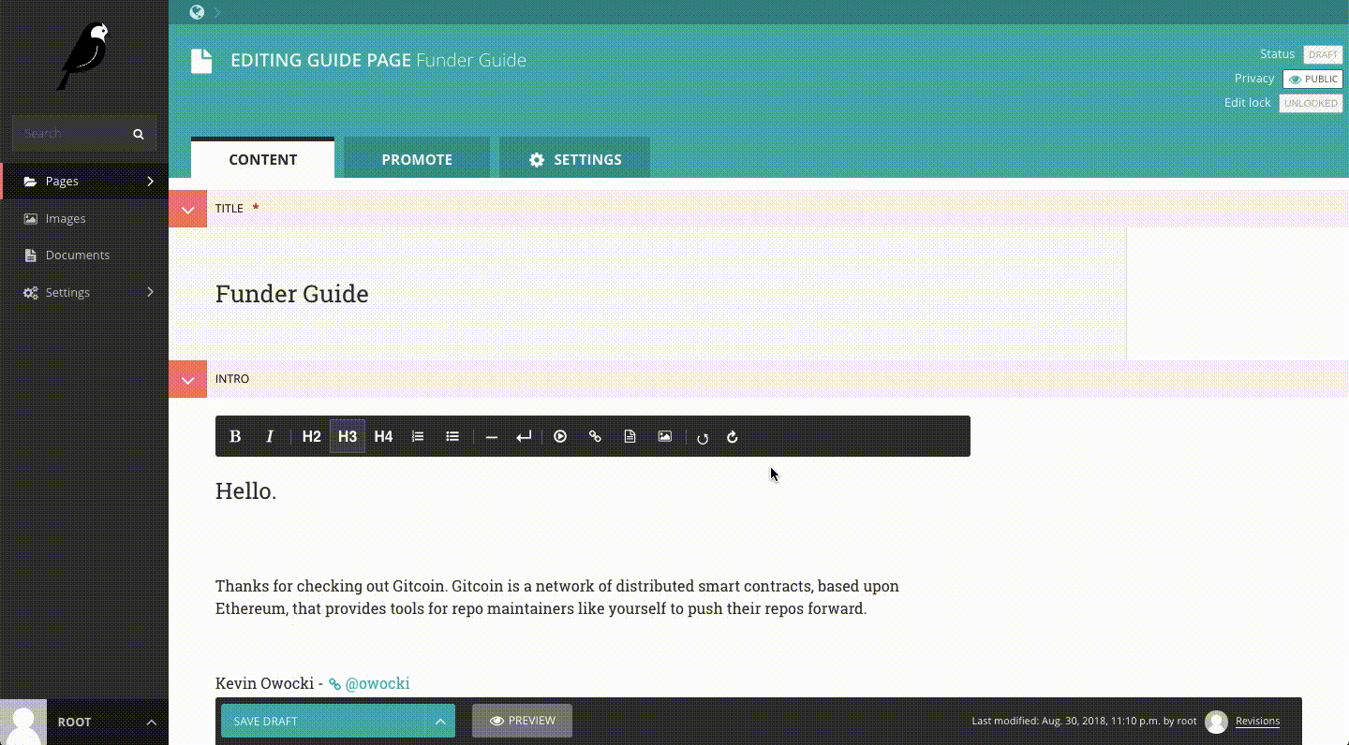This screenshot has width=1349, height=745.
Task: Insert a numbered list
Action: [x=418, y=436]
